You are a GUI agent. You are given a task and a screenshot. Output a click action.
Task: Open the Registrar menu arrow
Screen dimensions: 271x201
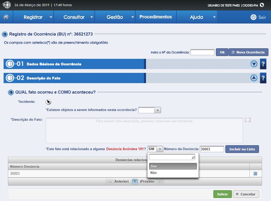(x=51, y=17)
